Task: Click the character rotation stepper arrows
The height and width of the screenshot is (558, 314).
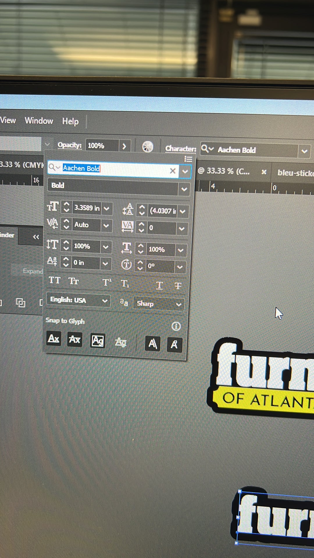Action: (140, 265)
